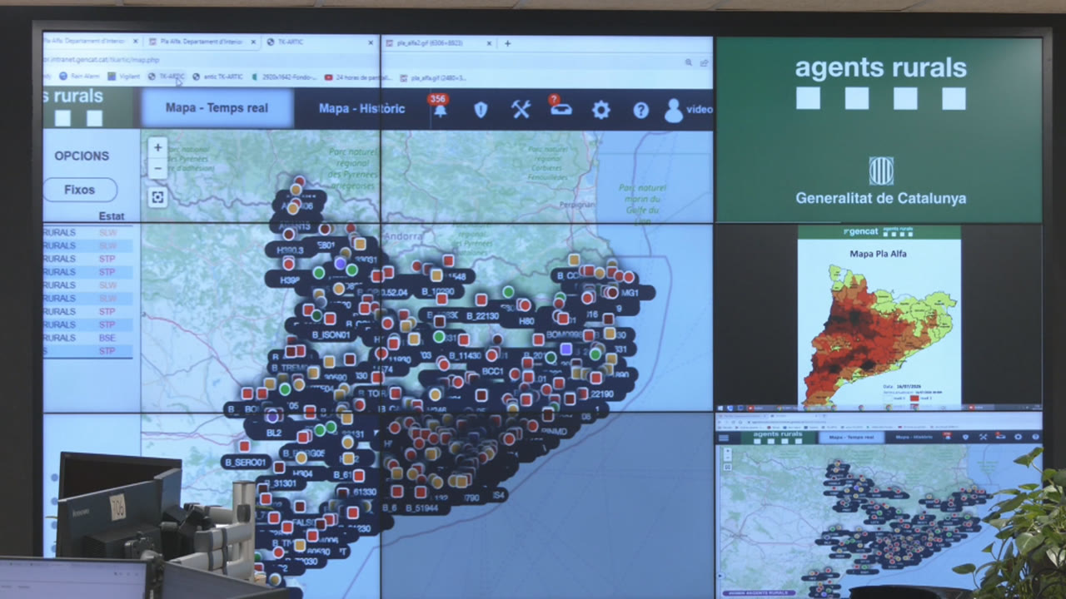The width and height of the screenshot is (1066, 599).
Task: Click the Fixos button in options panel
Action: (80, 190)
